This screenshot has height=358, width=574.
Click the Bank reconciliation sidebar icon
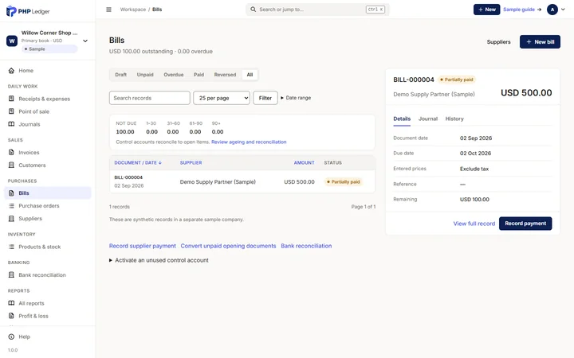11,274
